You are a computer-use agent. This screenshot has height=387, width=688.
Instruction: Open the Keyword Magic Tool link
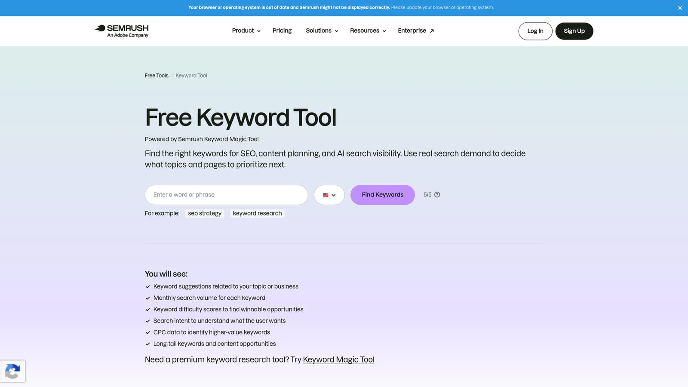click(338, 359)
